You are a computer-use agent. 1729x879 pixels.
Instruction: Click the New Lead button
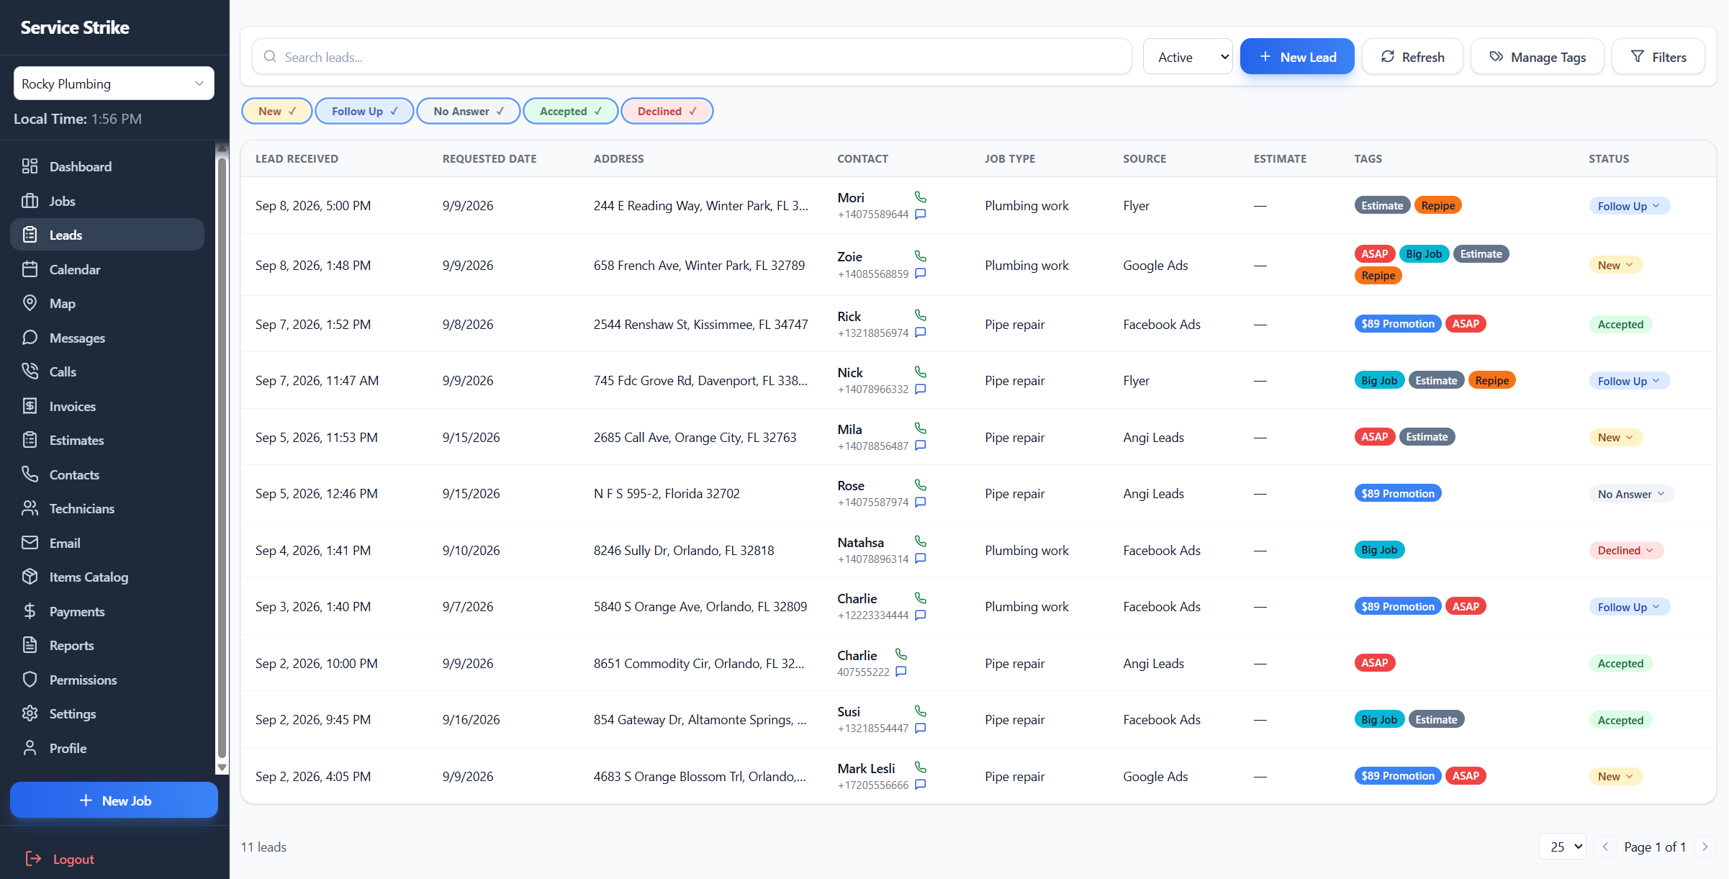coord(1297,57)
